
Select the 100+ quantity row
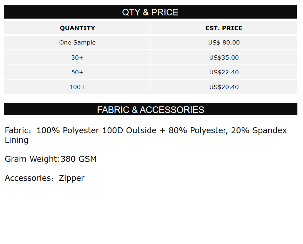pyautogui.click(x=77, y=87)
